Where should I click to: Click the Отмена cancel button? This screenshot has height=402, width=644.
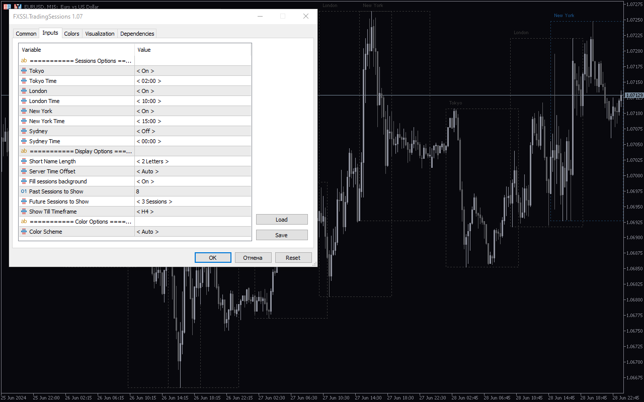[x=253, y=258]
